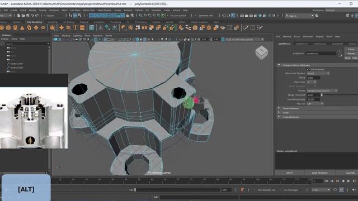
Task: Click the pause icon in status line
Action: click(274, 16)
